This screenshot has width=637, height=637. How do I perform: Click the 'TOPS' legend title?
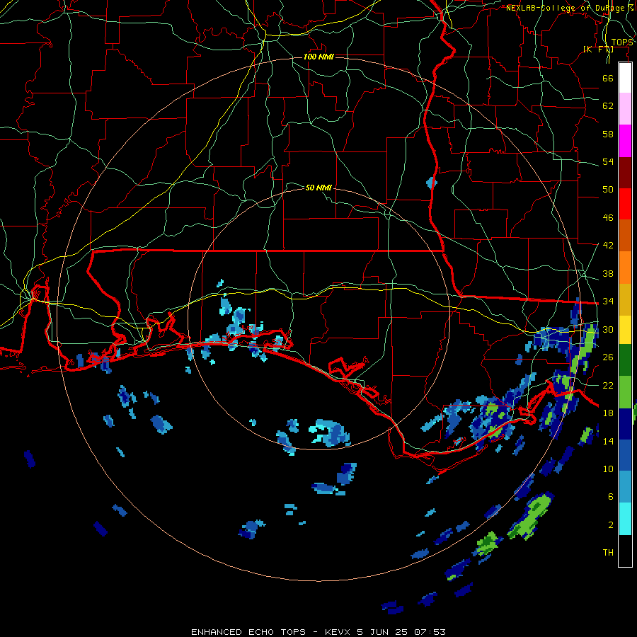(x=622, y=42)
